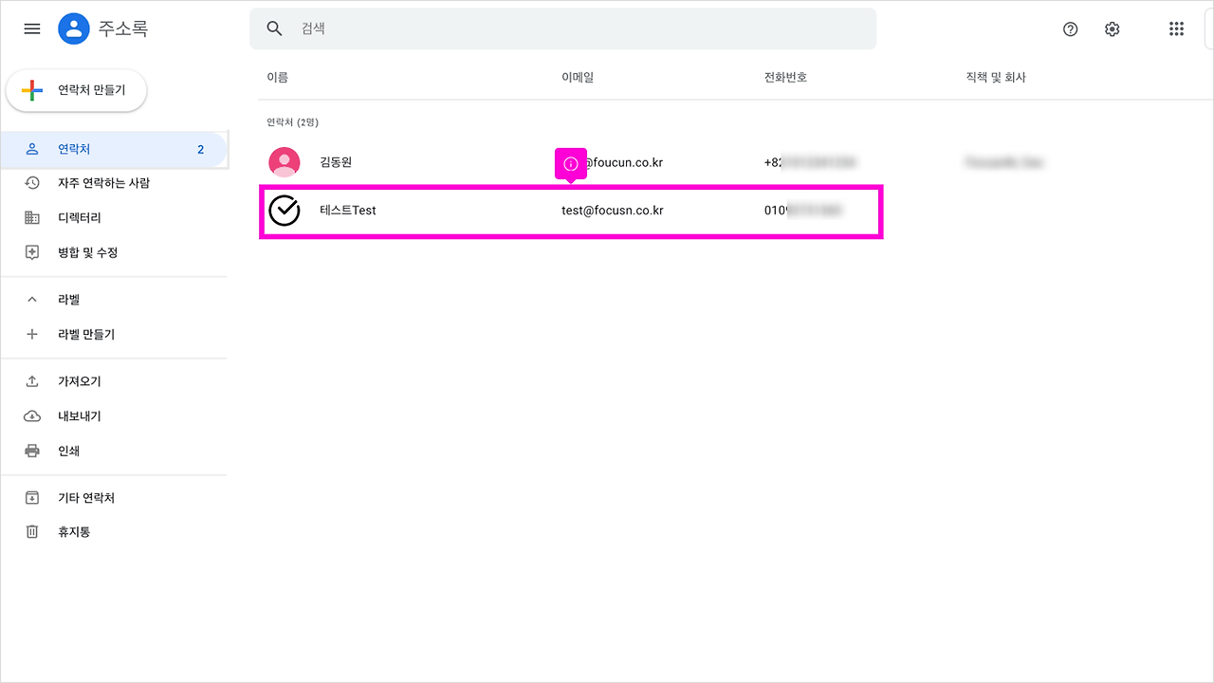Screen dimensions: 1214x683
Task: Click the 연락처 만들기 button
Action: [76, 90]
